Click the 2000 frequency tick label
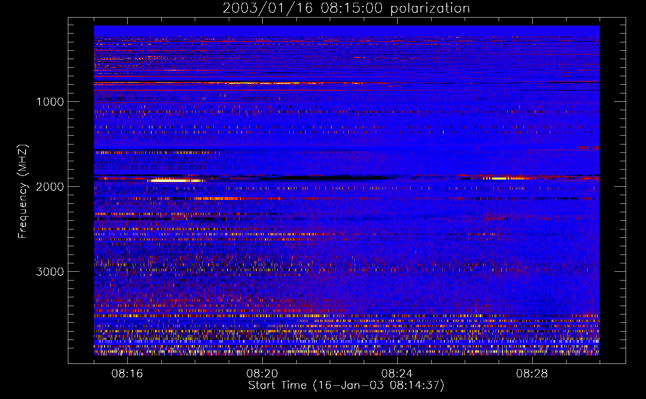The image size is (646, 399). [50, 187]
